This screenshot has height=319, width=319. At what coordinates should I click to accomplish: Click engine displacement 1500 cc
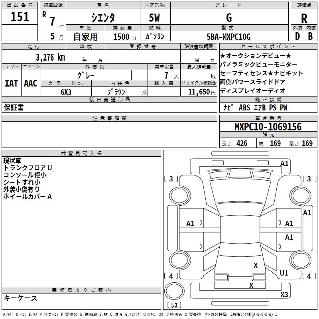click(125, 37)
